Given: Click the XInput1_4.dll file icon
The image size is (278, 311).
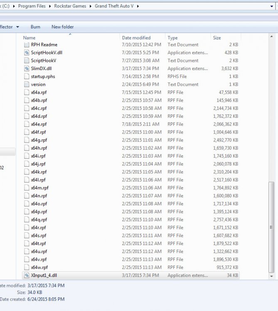Looking at the screenshot, I should point(27,275).
